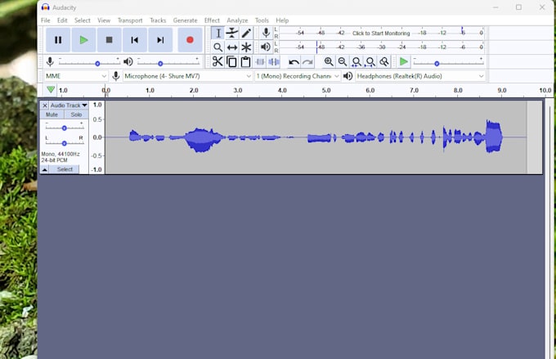Viewport: 556px width, 359px height.
Task: Adjust the Audio Track pan slider
Action: click(x=64, y=143)
